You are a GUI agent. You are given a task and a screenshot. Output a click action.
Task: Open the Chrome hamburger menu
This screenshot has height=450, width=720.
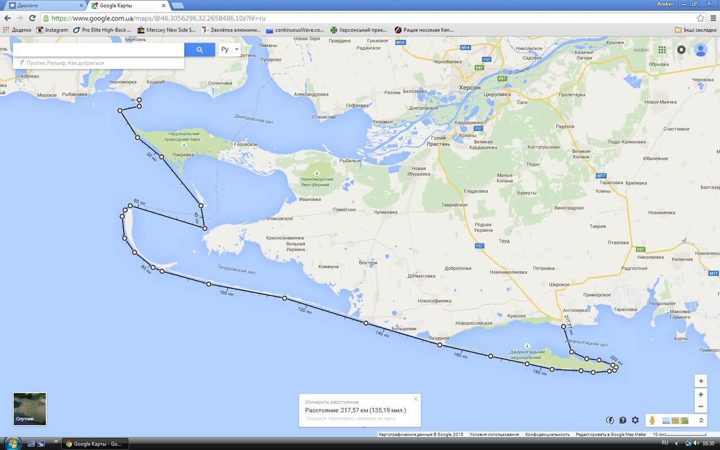712,18
